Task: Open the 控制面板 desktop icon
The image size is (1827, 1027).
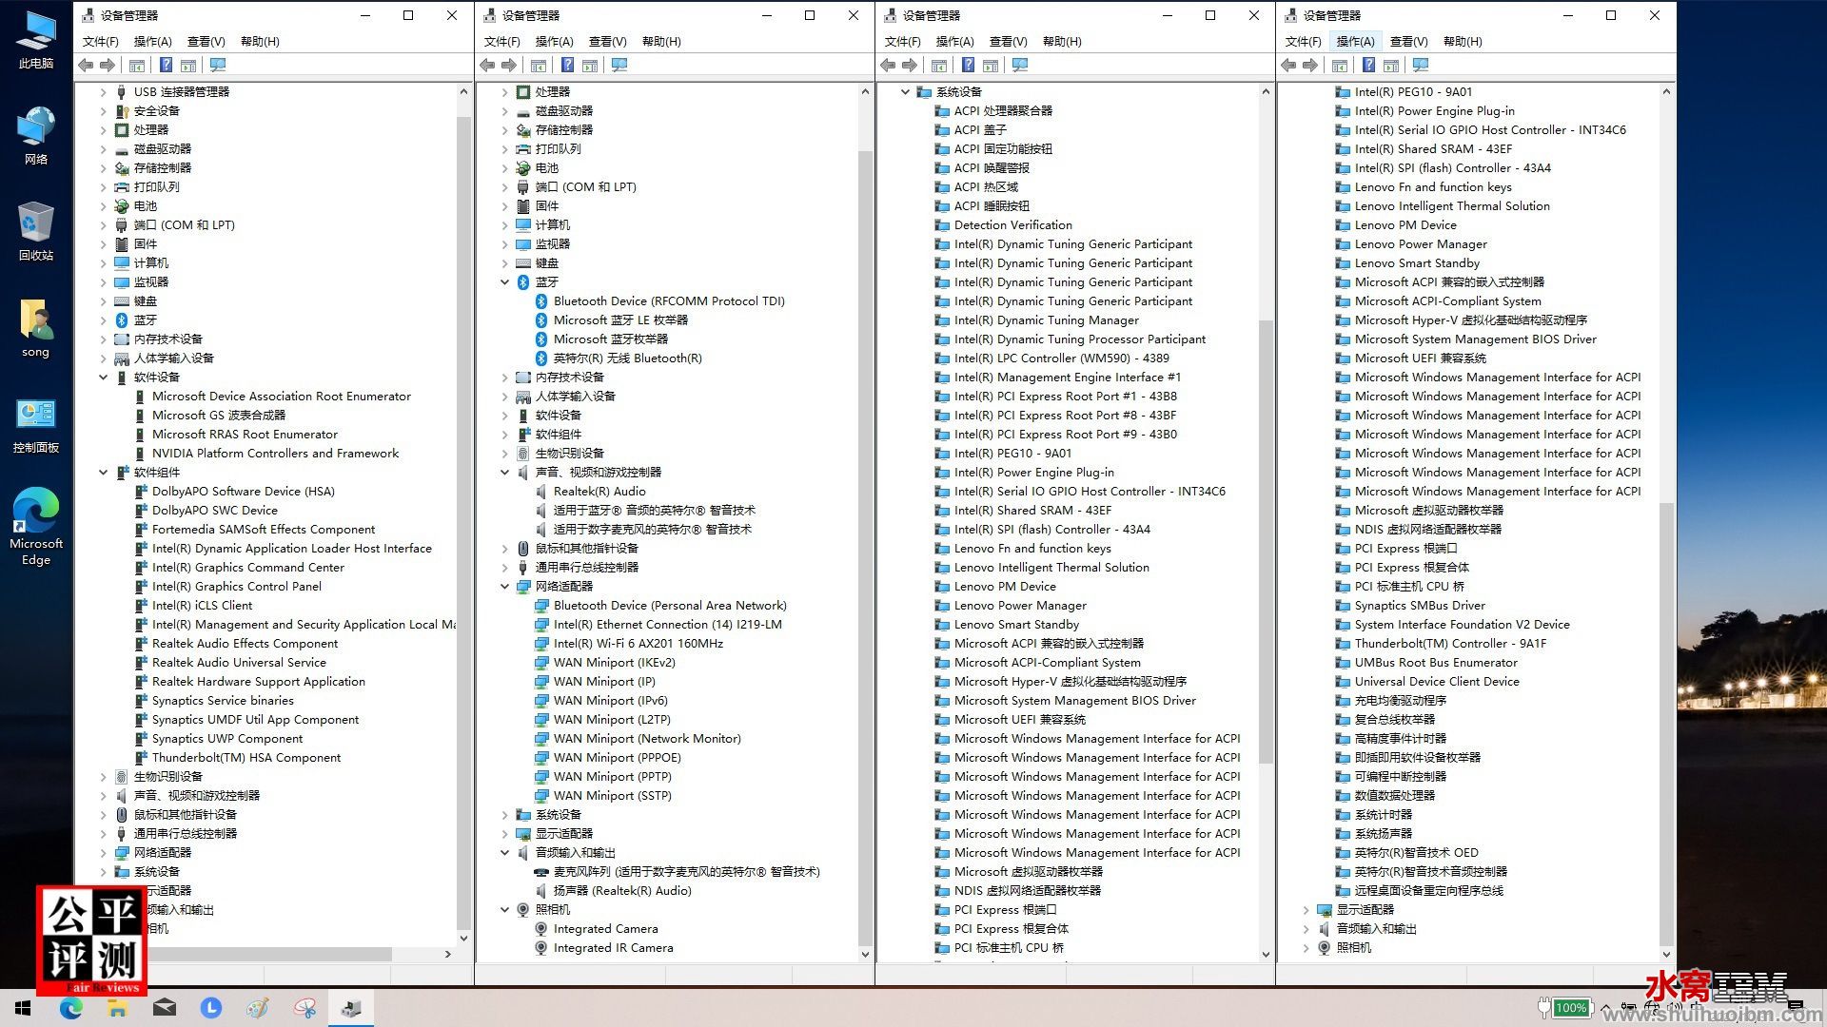Action: pyautogui.click(x=36, y=424)
